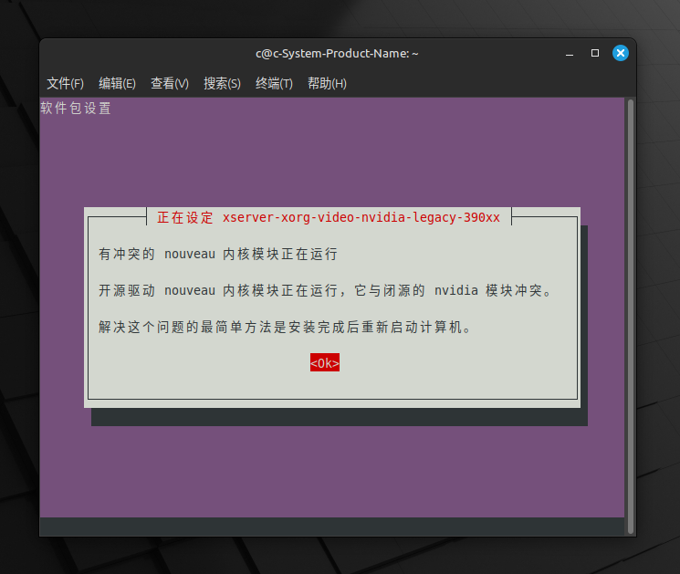Image resolution: width=680 pixels, height=574 pixels.
Task: Open the 查看(V) menu
Action: 170,83
